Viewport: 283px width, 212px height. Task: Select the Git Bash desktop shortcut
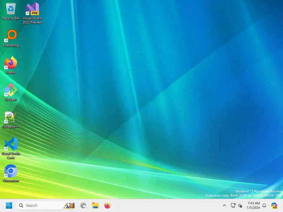pos(11,92)
